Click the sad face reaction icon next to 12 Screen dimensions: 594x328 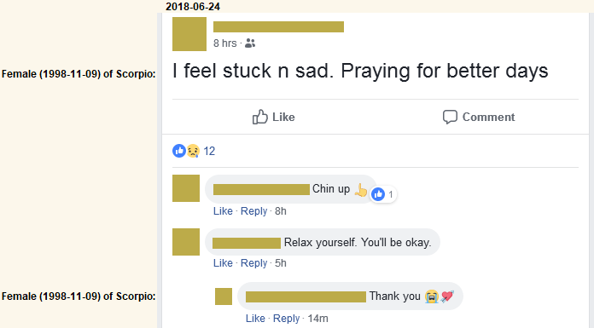tap(193, 151)
